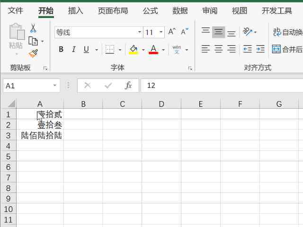Switch to the 页面布局 tab
Viewport: 303px width, 227px height.
(113, 10)
